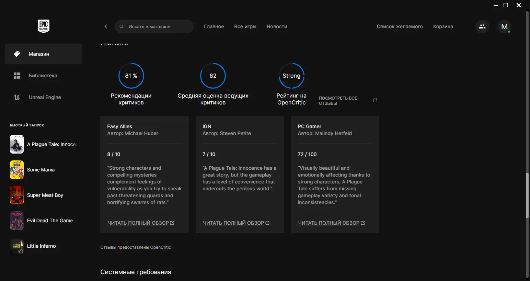530x281 pixels.
Task: Click the 8 / 10 score
Action: pos(114,154)
